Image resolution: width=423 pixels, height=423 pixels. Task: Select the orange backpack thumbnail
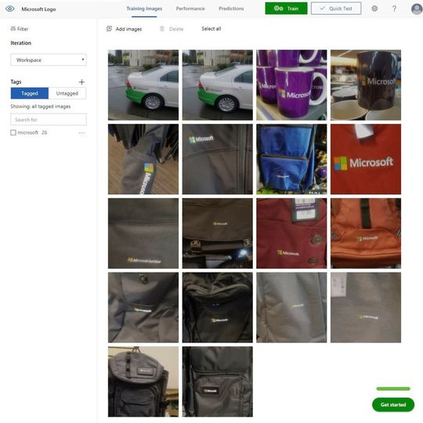(x=366, y=233)
